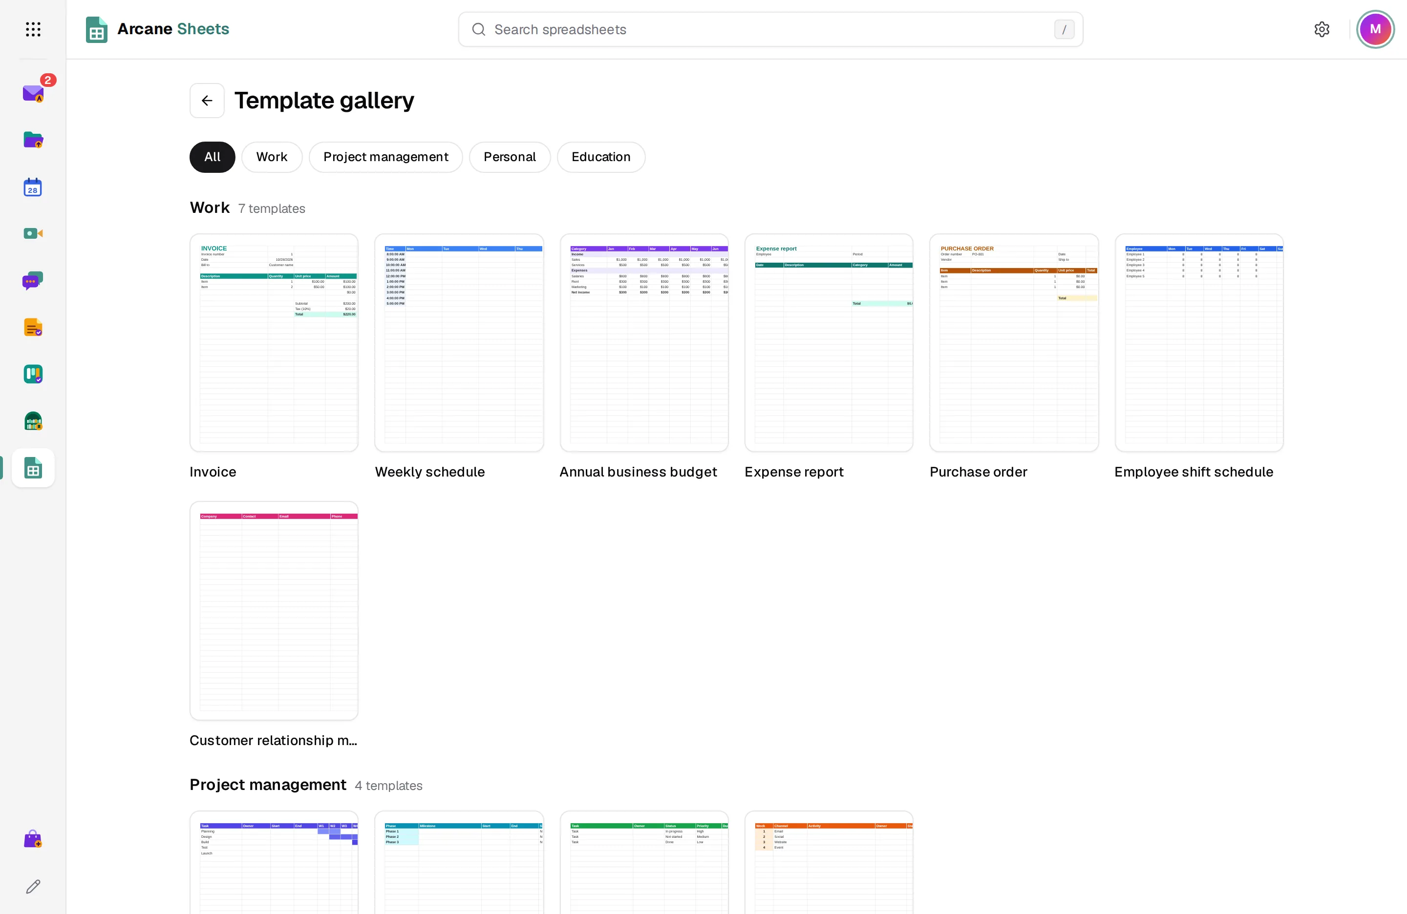Click the active Sheets icon in sidebar
The image size is (1407, 914).
pyautogui.click(x=33, y=468)
